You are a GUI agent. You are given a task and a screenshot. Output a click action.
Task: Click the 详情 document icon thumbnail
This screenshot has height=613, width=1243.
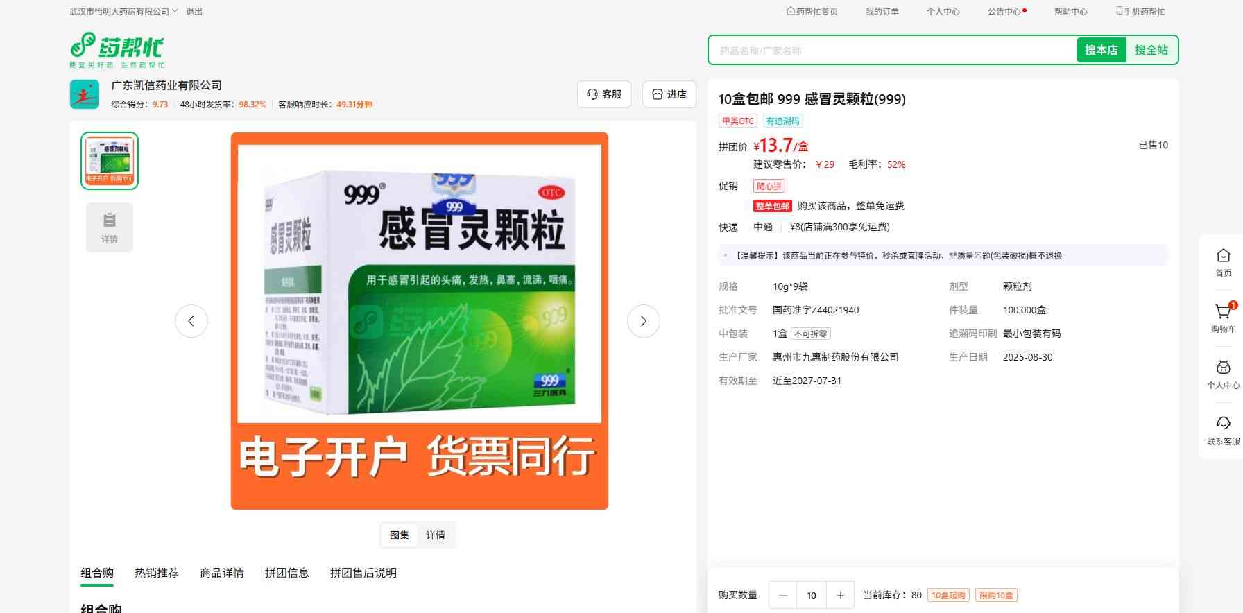(110, 227)
